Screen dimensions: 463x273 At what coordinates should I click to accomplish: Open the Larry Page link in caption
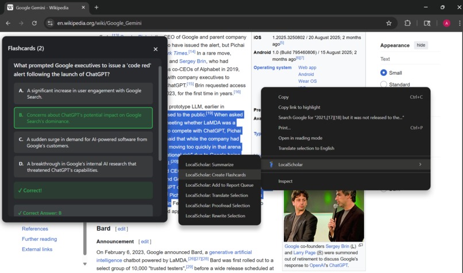coord(304,253)
